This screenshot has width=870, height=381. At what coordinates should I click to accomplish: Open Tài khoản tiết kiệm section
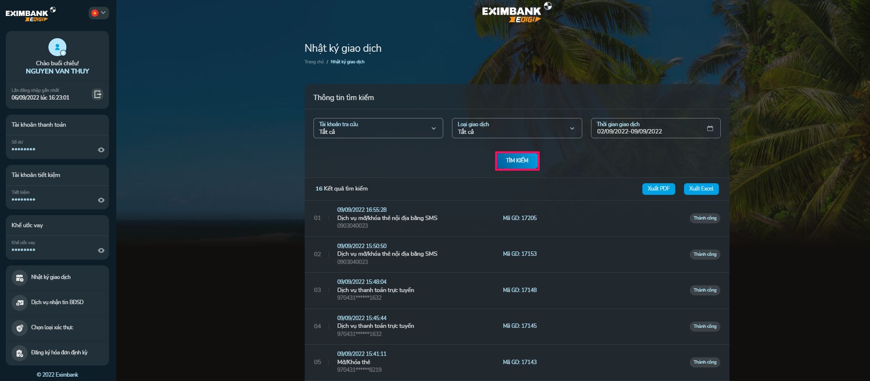pyautogui.click(x=36, y=175)
